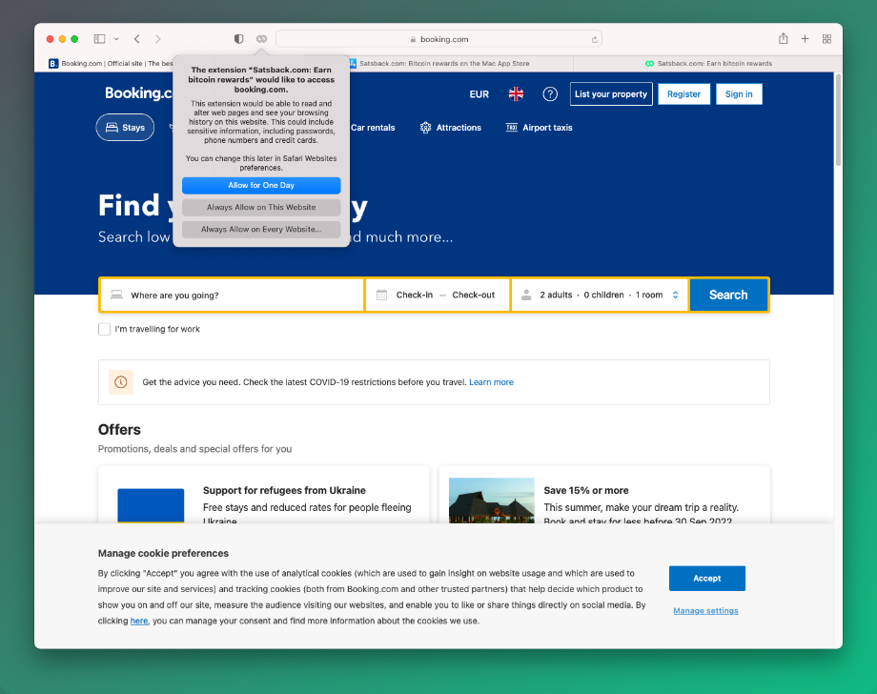Click the person icon in the guests field
877x694 pixels.
(526, 295)
